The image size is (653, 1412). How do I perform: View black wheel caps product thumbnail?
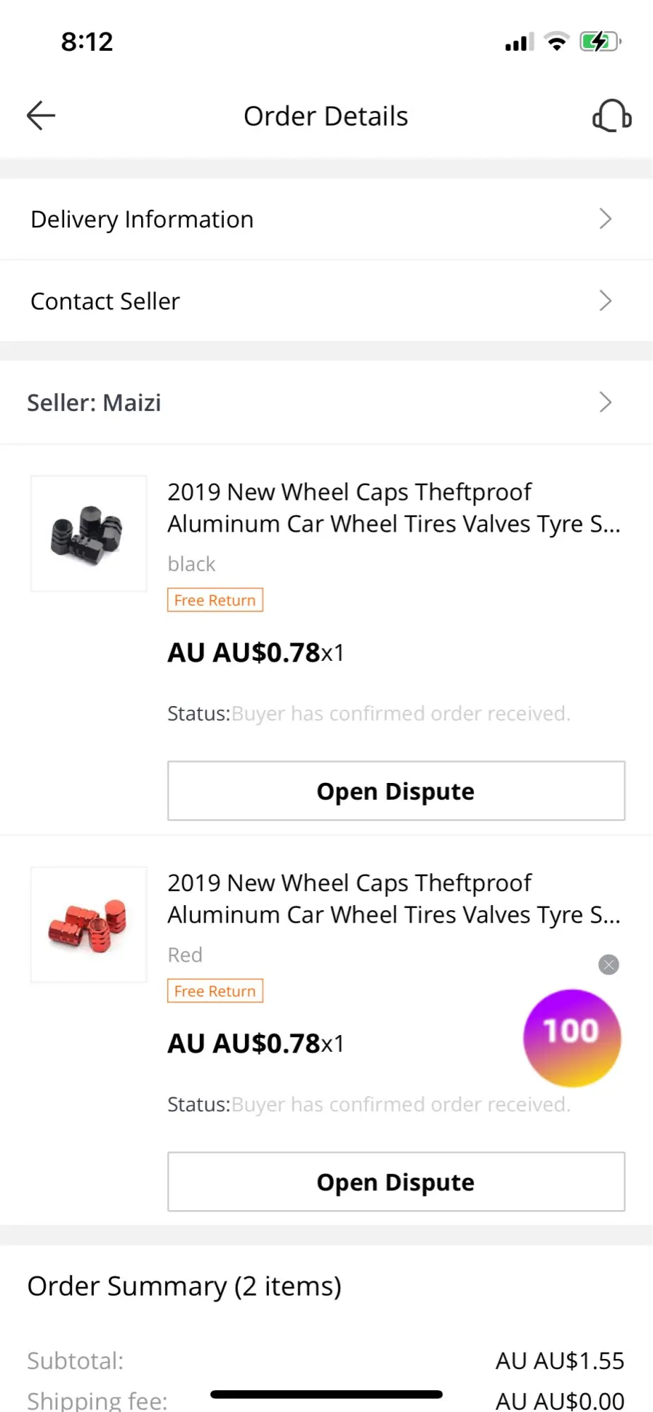pyautogui.click(x=89, y=534)
